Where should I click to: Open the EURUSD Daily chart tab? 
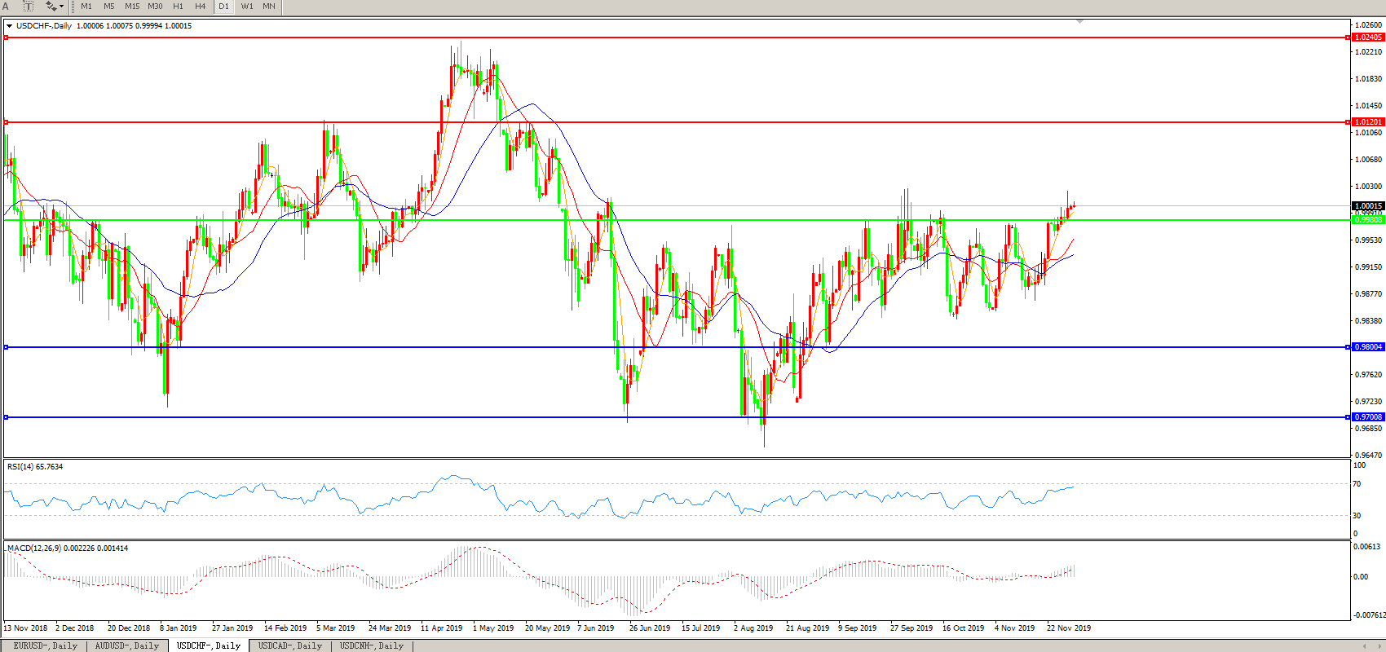point(46,645)
